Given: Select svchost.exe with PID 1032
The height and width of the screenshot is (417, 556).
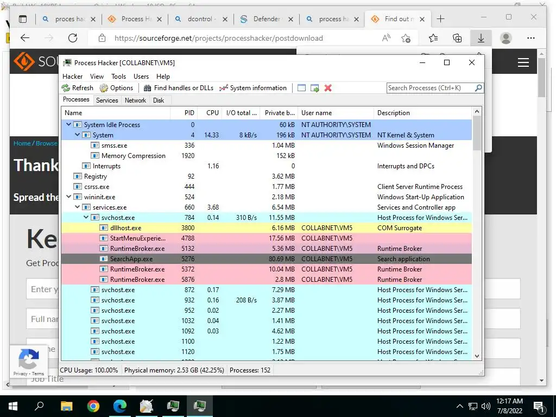Looking at the screenshot, I should (266, 320).
